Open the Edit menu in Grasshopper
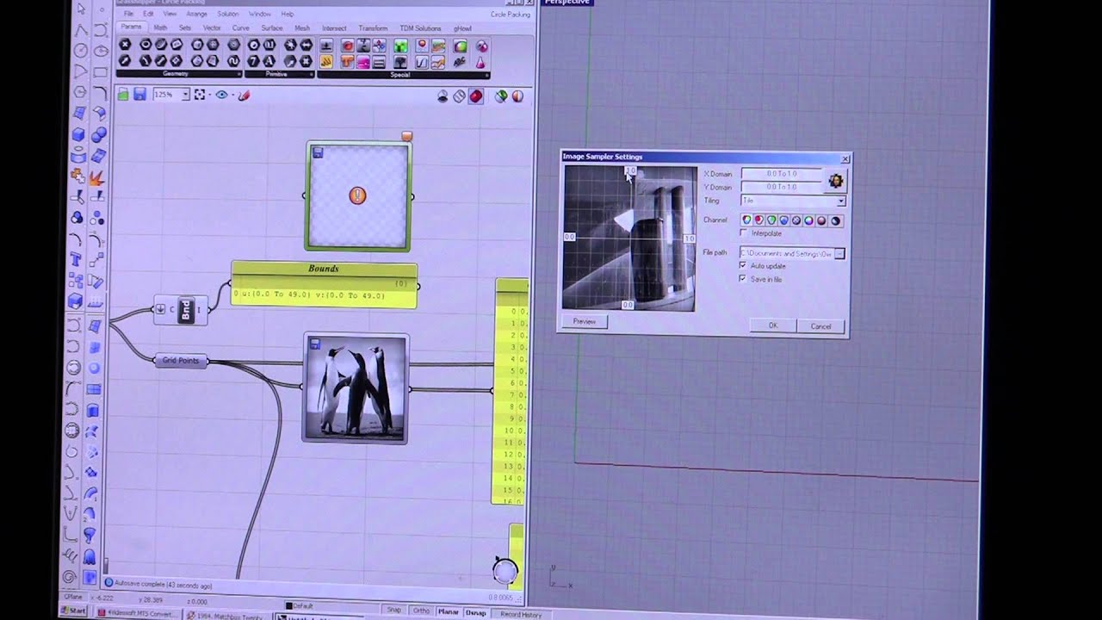Viewport: 1102px width, 620px height. coord(148,14)
